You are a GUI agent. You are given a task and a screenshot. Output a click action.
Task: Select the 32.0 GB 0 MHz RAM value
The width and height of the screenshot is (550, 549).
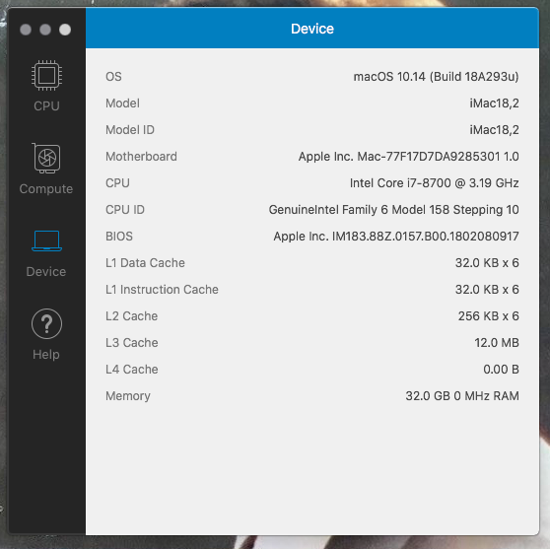pos(462,396)
